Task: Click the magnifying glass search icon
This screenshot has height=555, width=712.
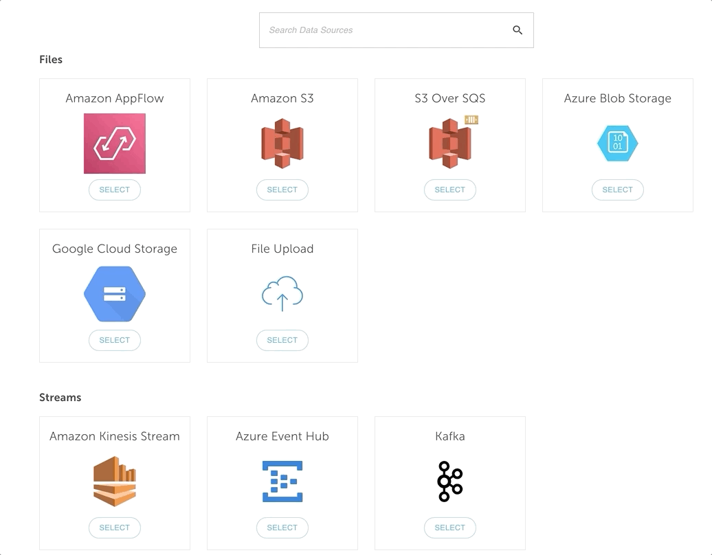Action: 518,30
